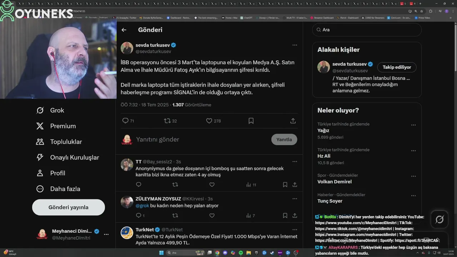Like TT's comment
457x257 pixels.
click(212, 185)
